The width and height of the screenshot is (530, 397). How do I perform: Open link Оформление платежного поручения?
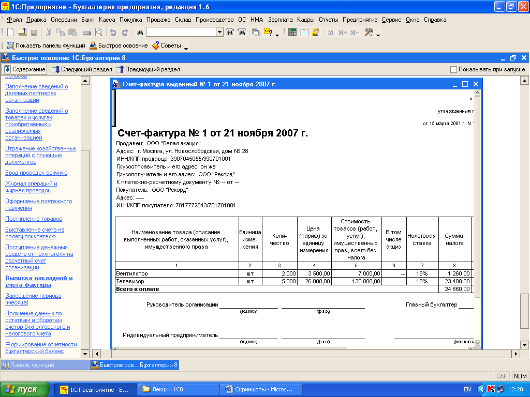tap(38, 205)
